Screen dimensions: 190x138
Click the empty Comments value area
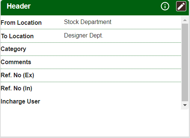pos(122,62)
